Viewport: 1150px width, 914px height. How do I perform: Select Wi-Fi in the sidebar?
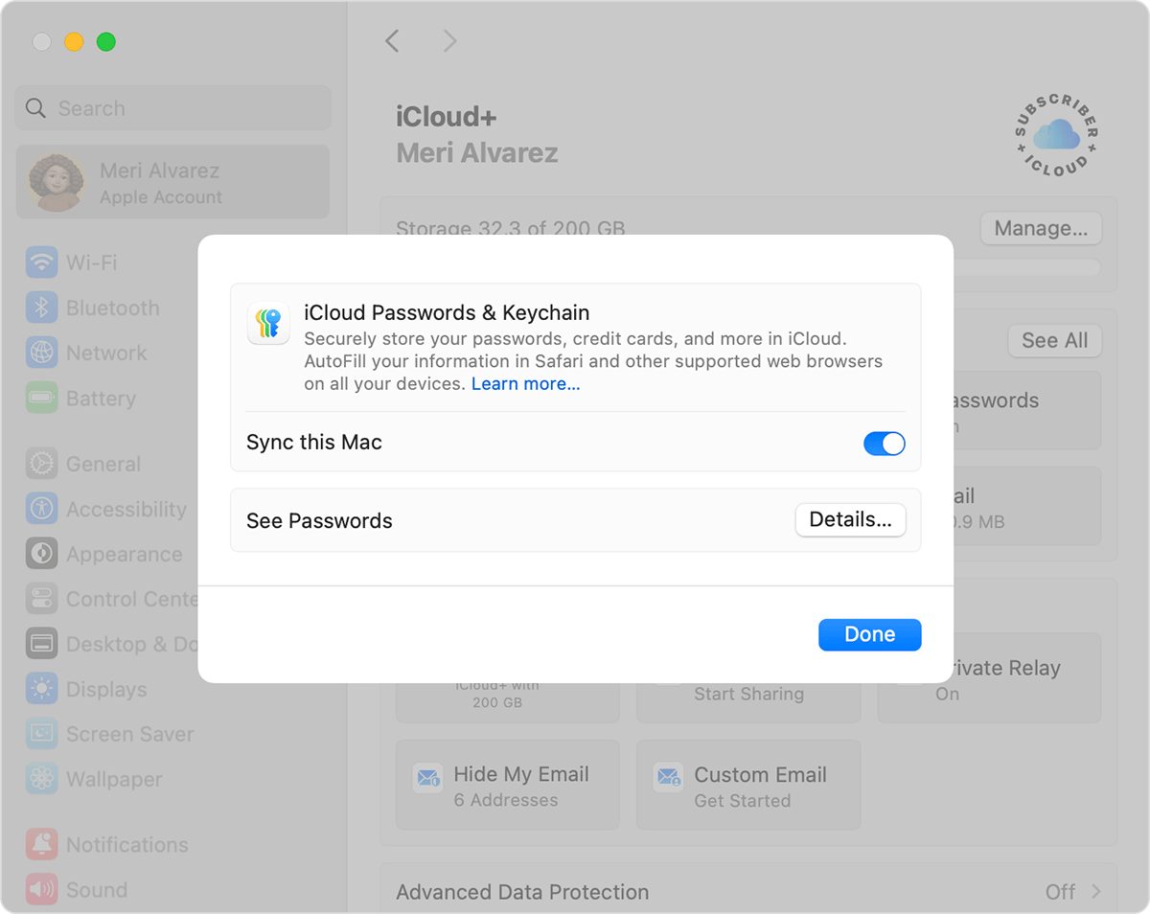[96, 262]
